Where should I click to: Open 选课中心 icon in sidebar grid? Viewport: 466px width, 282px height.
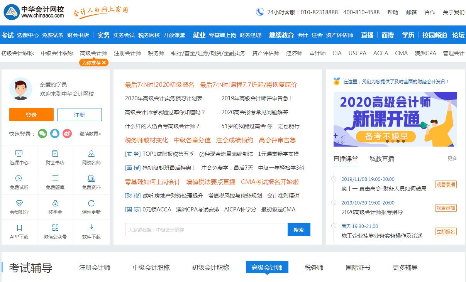pos(19,154)
